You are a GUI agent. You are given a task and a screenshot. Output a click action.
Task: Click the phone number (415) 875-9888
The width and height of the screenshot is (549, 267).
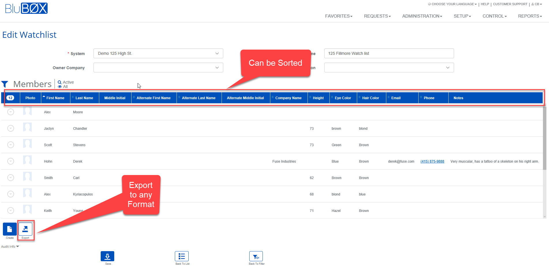point(432,161)
